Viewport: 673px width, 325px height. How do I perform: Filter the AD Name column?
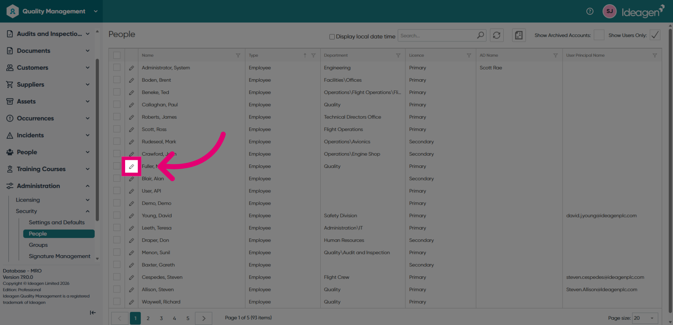coord(556,55)
